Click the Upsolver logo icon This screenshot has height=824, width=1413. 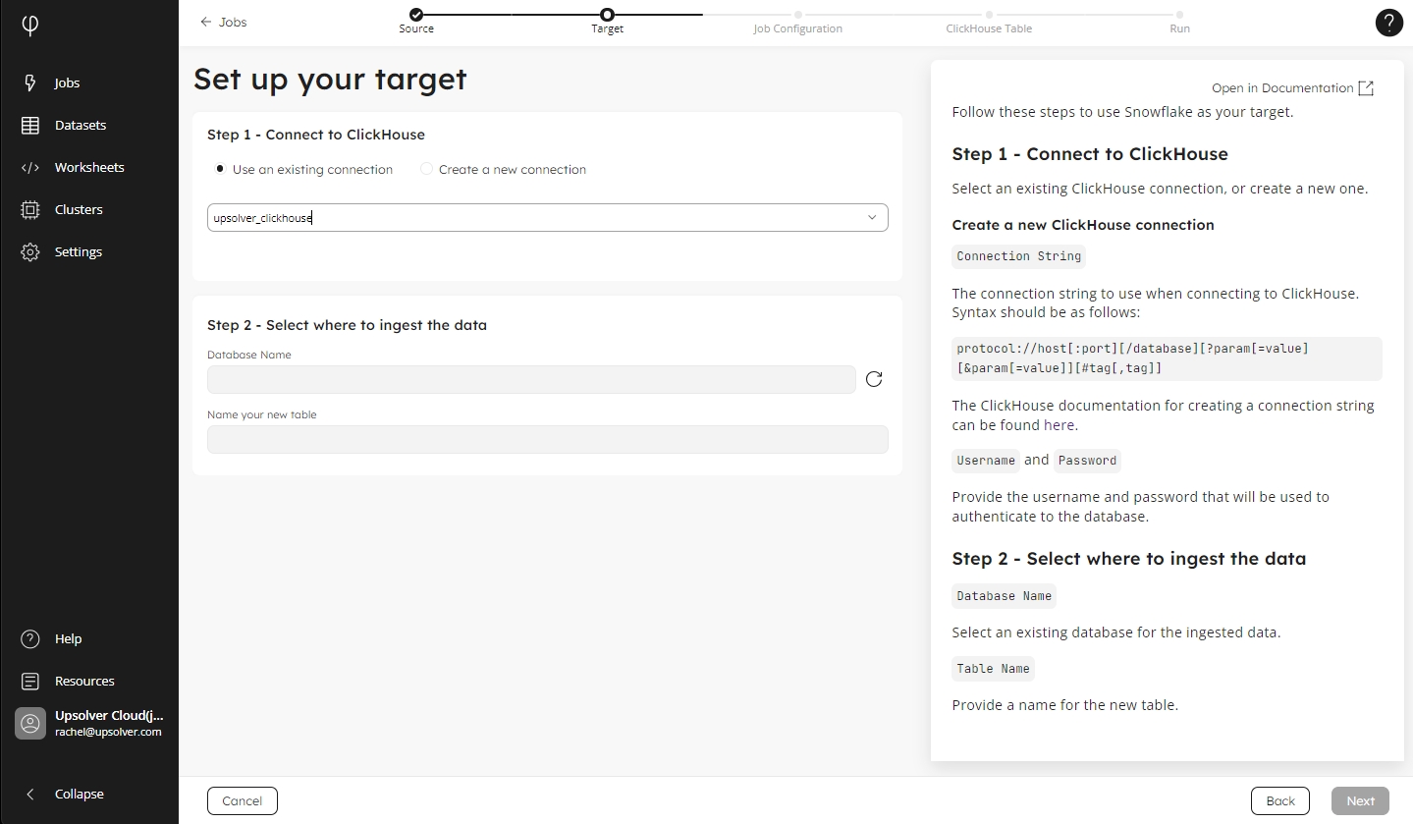coord(30,26)
